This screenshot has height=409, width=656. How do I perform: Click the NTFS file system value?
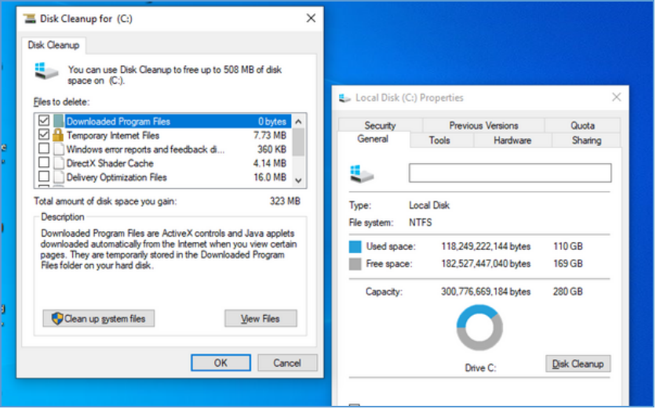point(421,223)
